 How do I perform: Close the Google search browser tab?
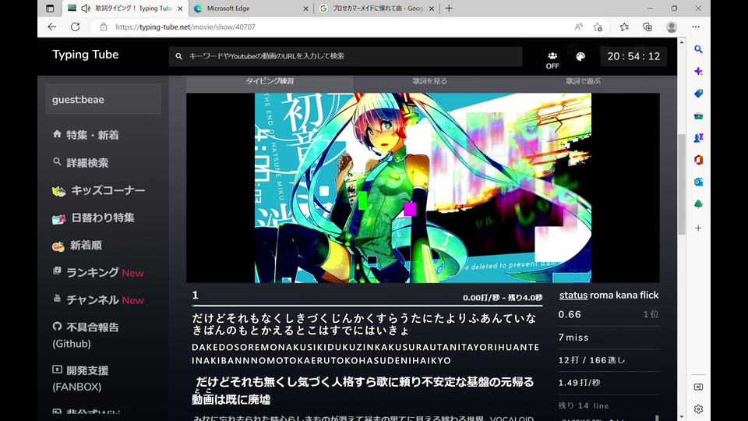432,9
